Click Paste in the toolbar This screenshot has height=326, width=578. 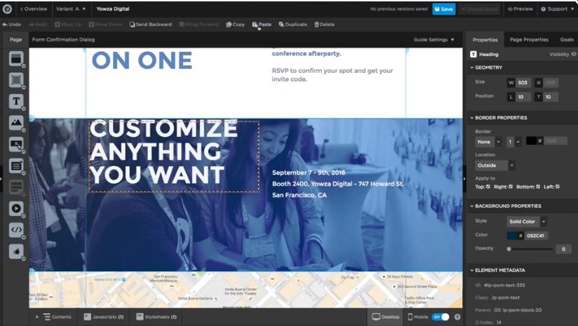point(262,25)
